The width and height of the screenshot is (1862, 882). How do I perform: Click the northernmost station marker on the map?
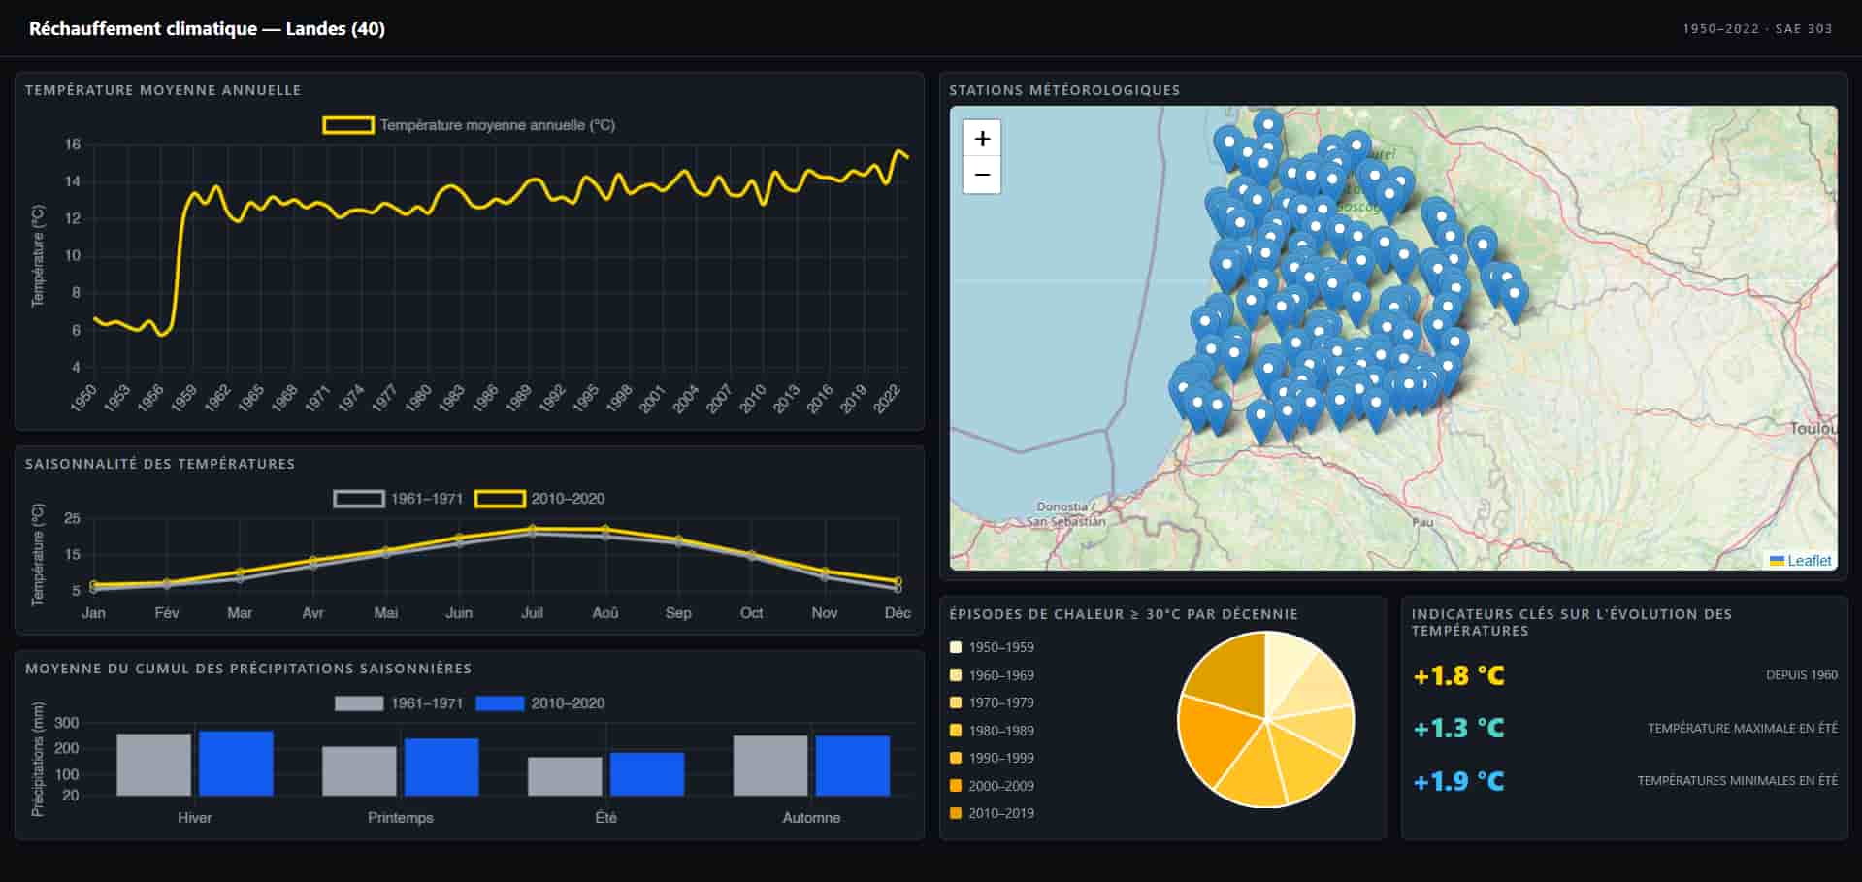1267,125
